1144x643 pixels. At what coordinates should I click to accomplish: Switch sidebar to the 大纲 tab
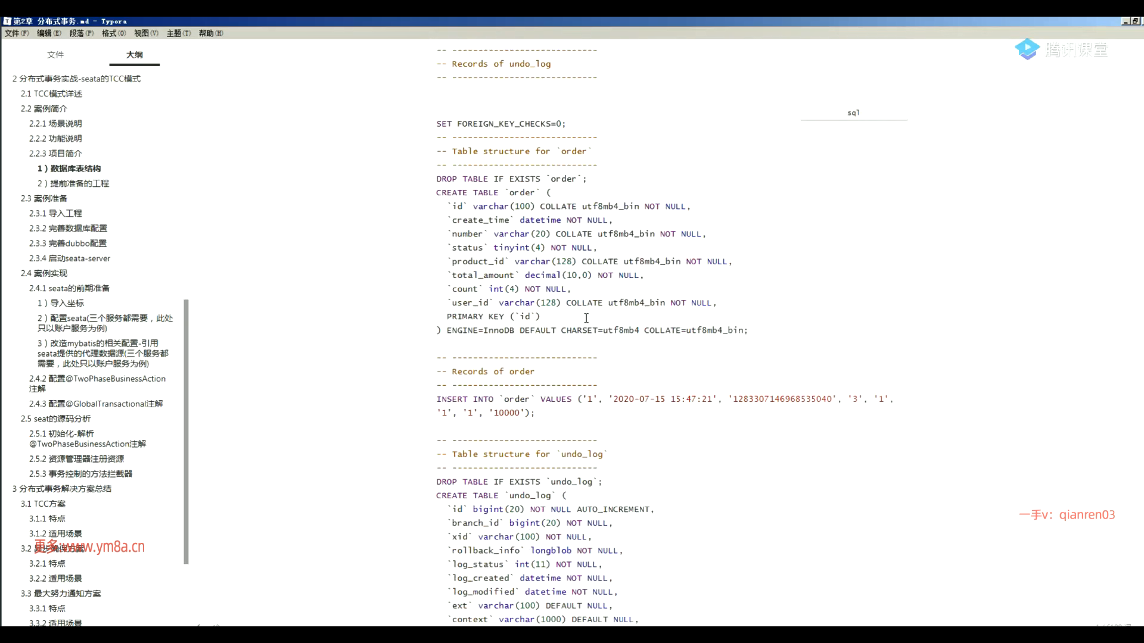tap(135, 55)
